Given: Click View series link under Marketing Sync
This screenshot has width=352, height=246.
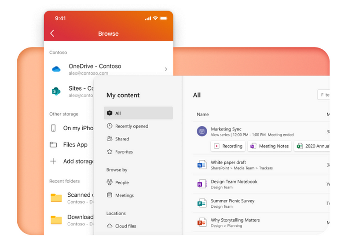Looking at the screenshot, I should click(x=220, y=135).
